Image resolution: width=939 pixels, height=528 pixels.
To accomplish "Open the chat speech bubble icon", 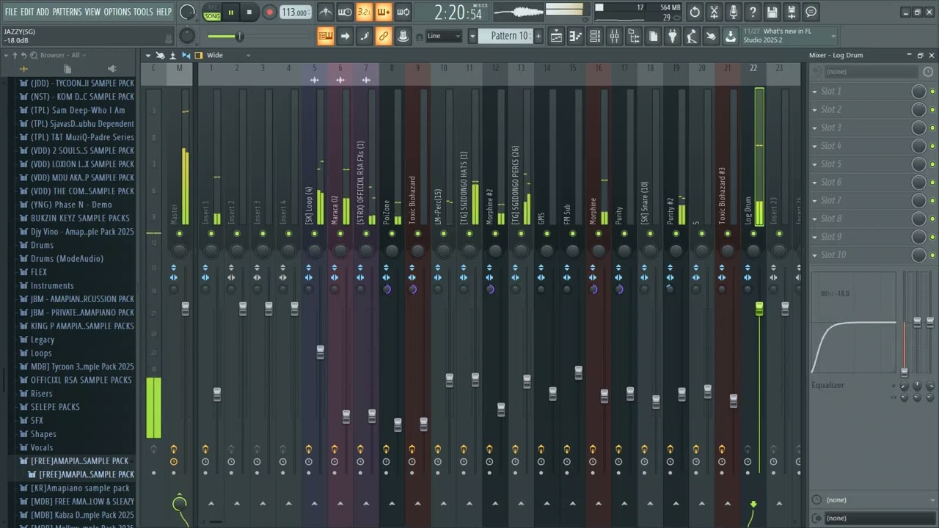I will (x=811, y=12).
